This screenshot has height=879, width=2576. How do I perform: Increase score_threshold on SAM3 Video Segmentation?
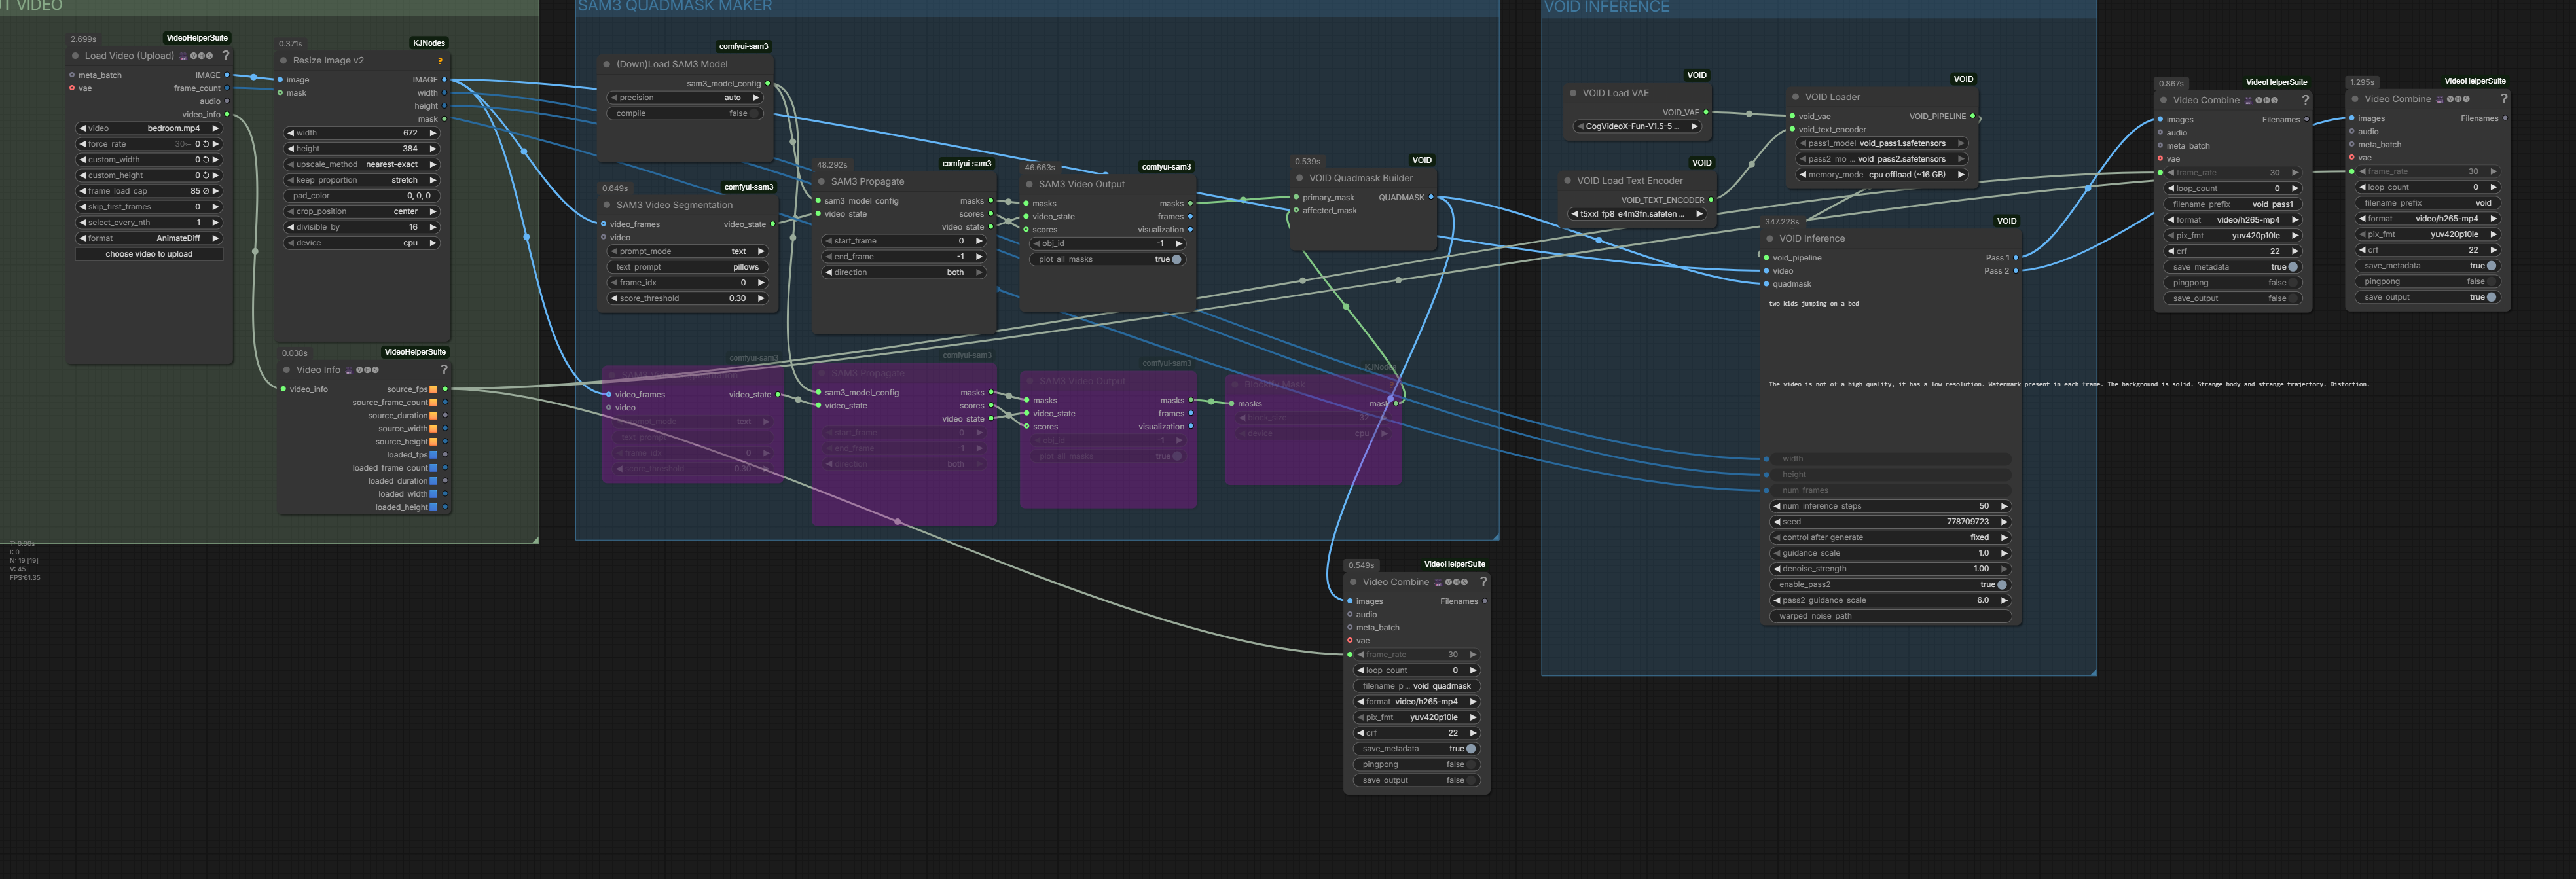(761, 299)
